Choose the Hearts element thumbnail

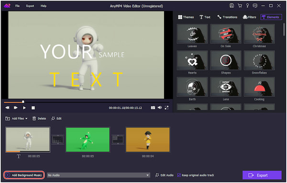point(192,60)
